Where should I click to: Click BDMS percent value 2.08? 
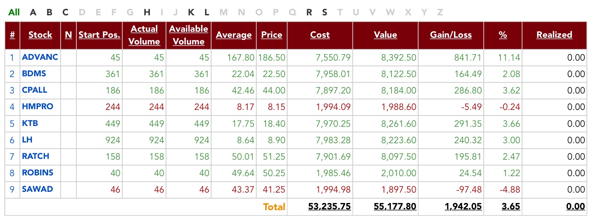coord(511,74)
